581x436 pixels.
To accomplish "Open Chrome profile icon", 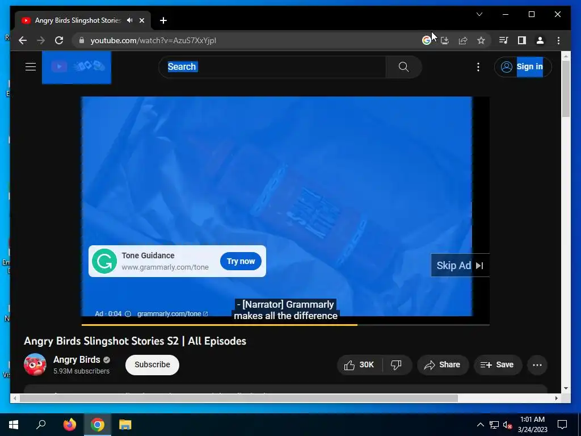I will pos(540,40).
